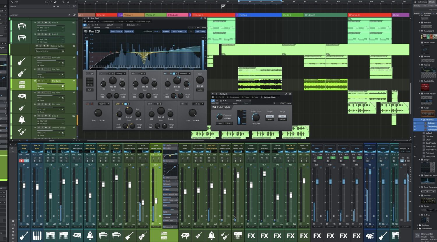Toggle Band Controls button in Pro EQ
Image resolution: width=437 pixels, height=242 pixels.
(117, 31)
